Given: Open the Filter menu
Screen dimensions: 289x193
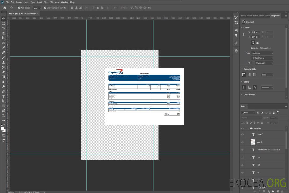Looking at the screenshot, I should click(46, 2).
